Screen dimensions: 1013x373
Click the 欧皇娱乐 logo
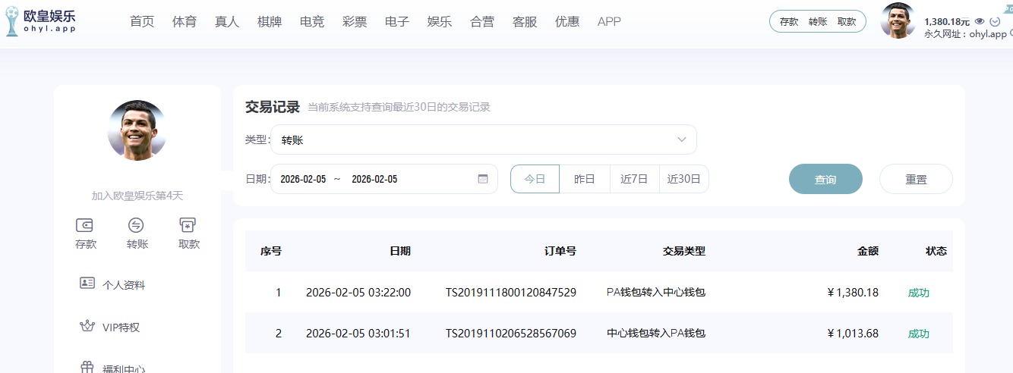[x=40, y=22]
